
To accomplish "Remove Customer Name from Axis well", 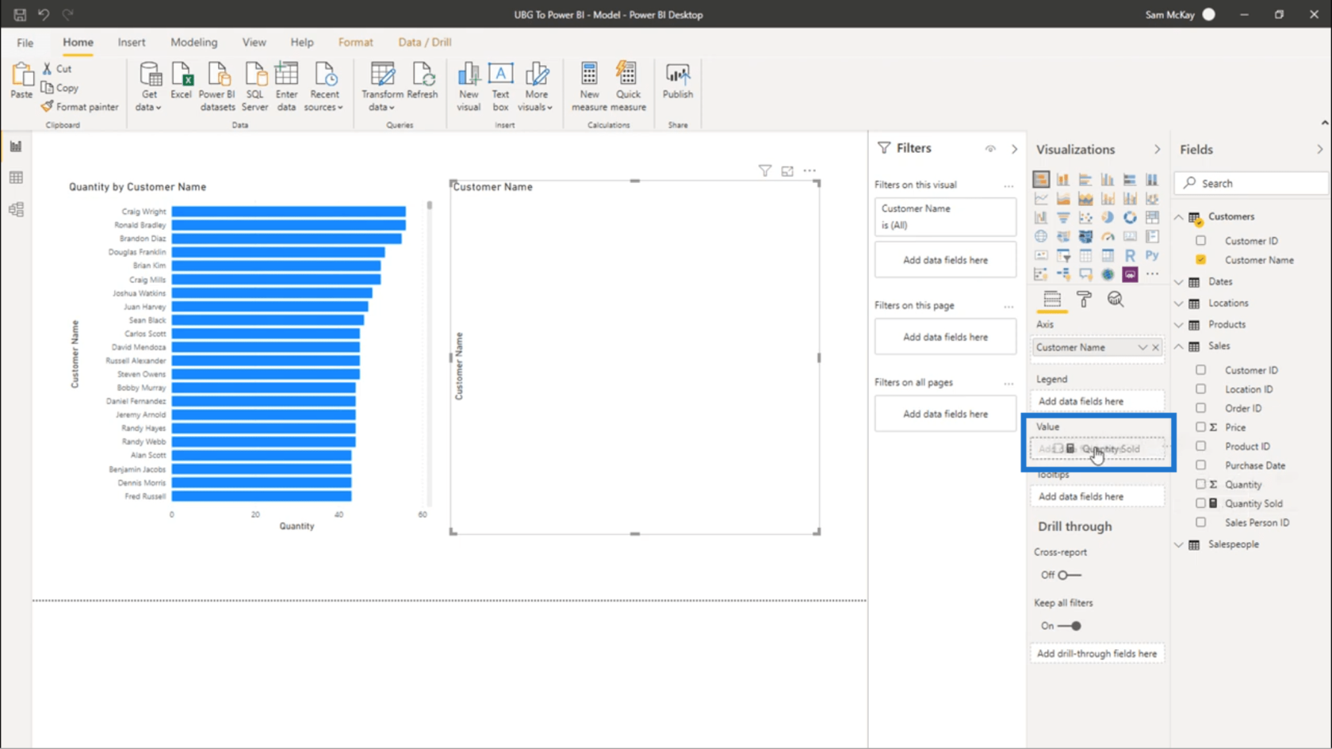I will click(x=1156, y=347).
